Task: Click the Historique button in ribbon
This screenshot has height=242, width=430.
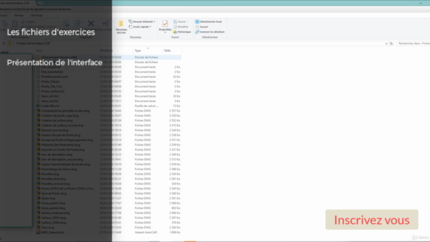Action: 182,32
